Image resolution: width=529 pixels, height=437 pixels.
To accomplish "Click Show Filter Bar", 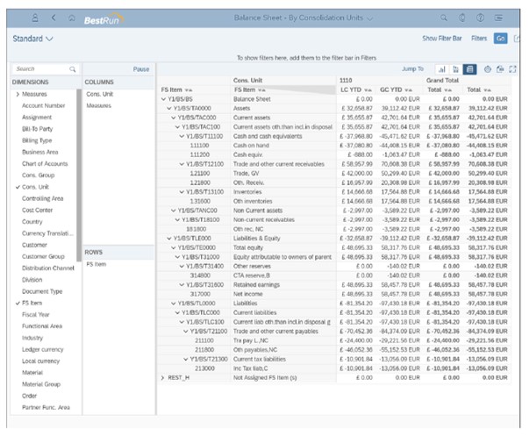I will 442,39.
